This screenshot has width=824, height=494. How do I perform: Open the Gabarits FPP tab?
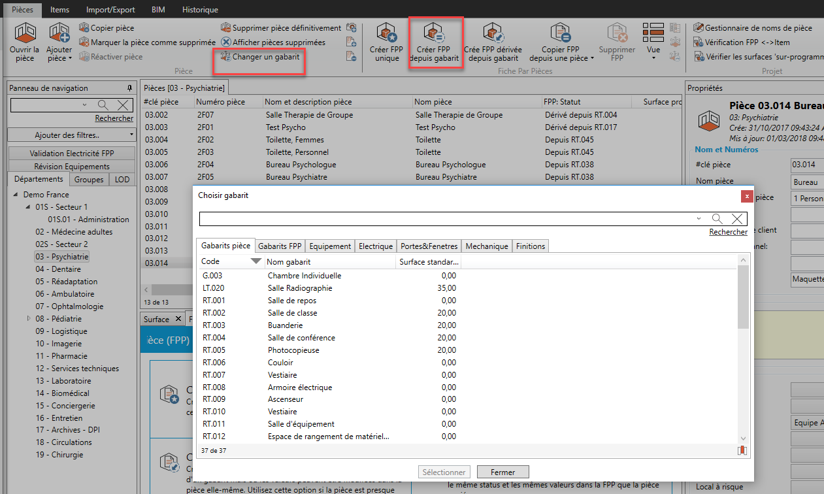(280, 246)
